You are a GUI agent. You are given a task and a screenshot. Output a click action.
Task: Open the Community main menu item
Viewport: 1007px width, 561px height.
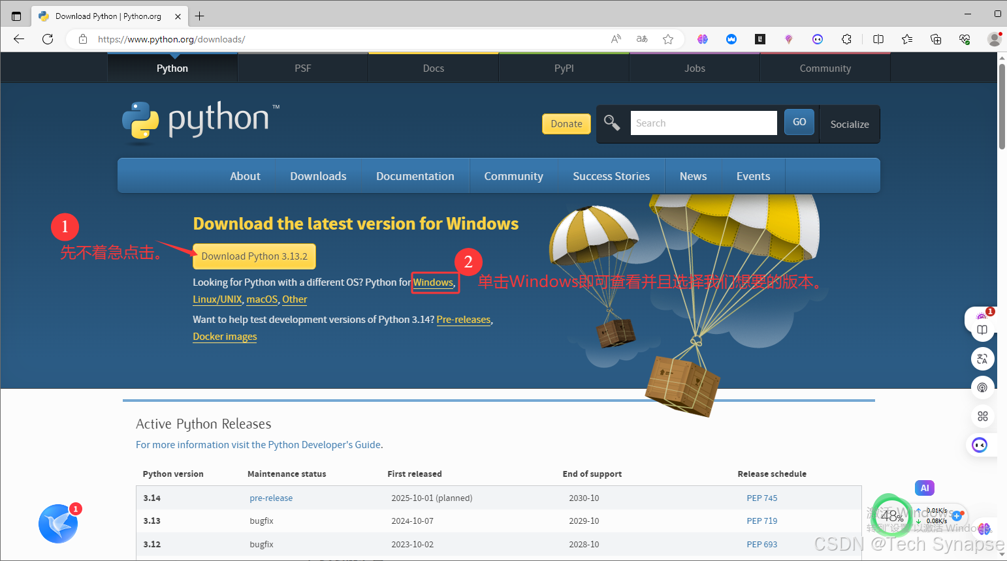[x=514, y=176]
